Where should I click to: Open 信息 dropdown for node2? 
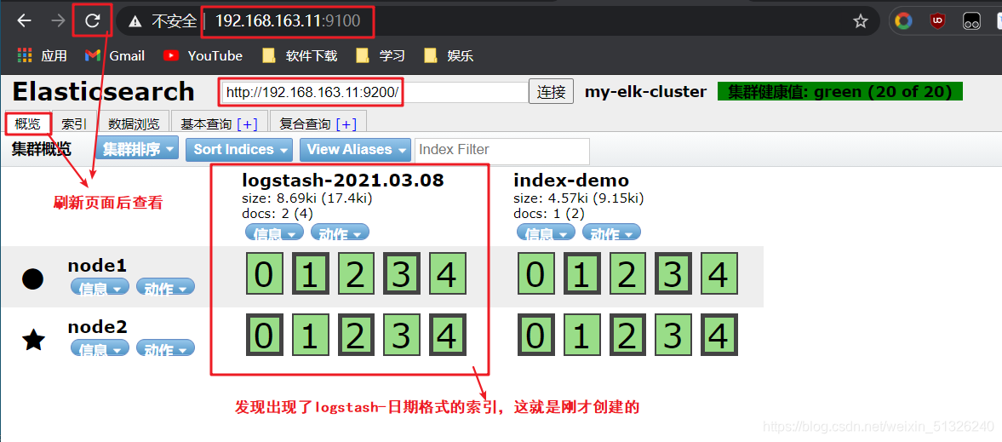[100, 348]
